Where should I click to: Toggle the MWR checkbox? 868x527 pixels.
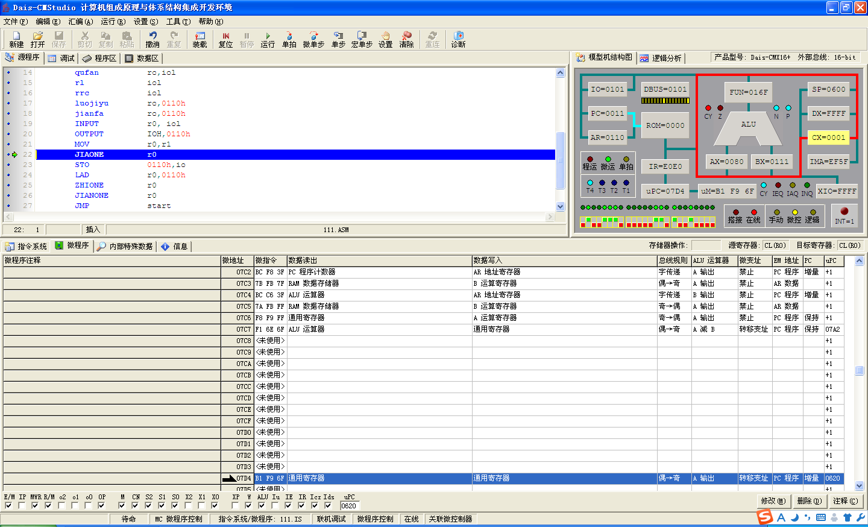pyautogui.click(x=35, y=505)
